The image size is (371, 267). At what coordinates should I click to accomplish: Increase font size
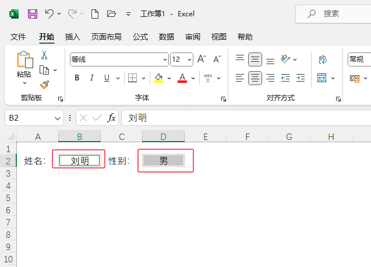[x=202, y=59]
